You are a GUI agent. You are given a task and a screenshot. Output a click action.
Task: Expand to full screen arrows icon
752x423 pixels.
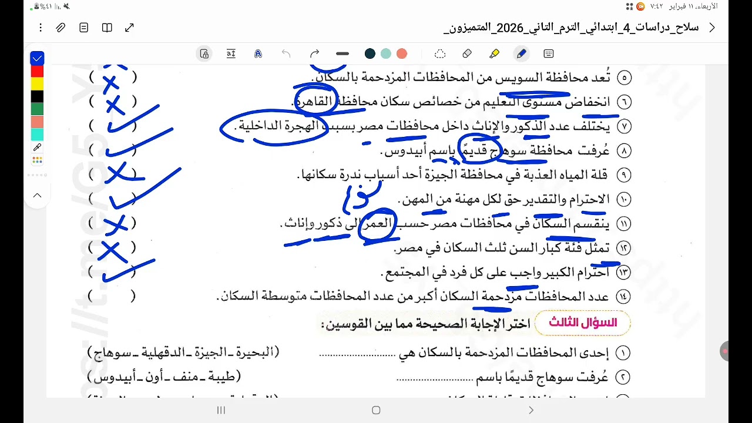[x=130, y=28]
